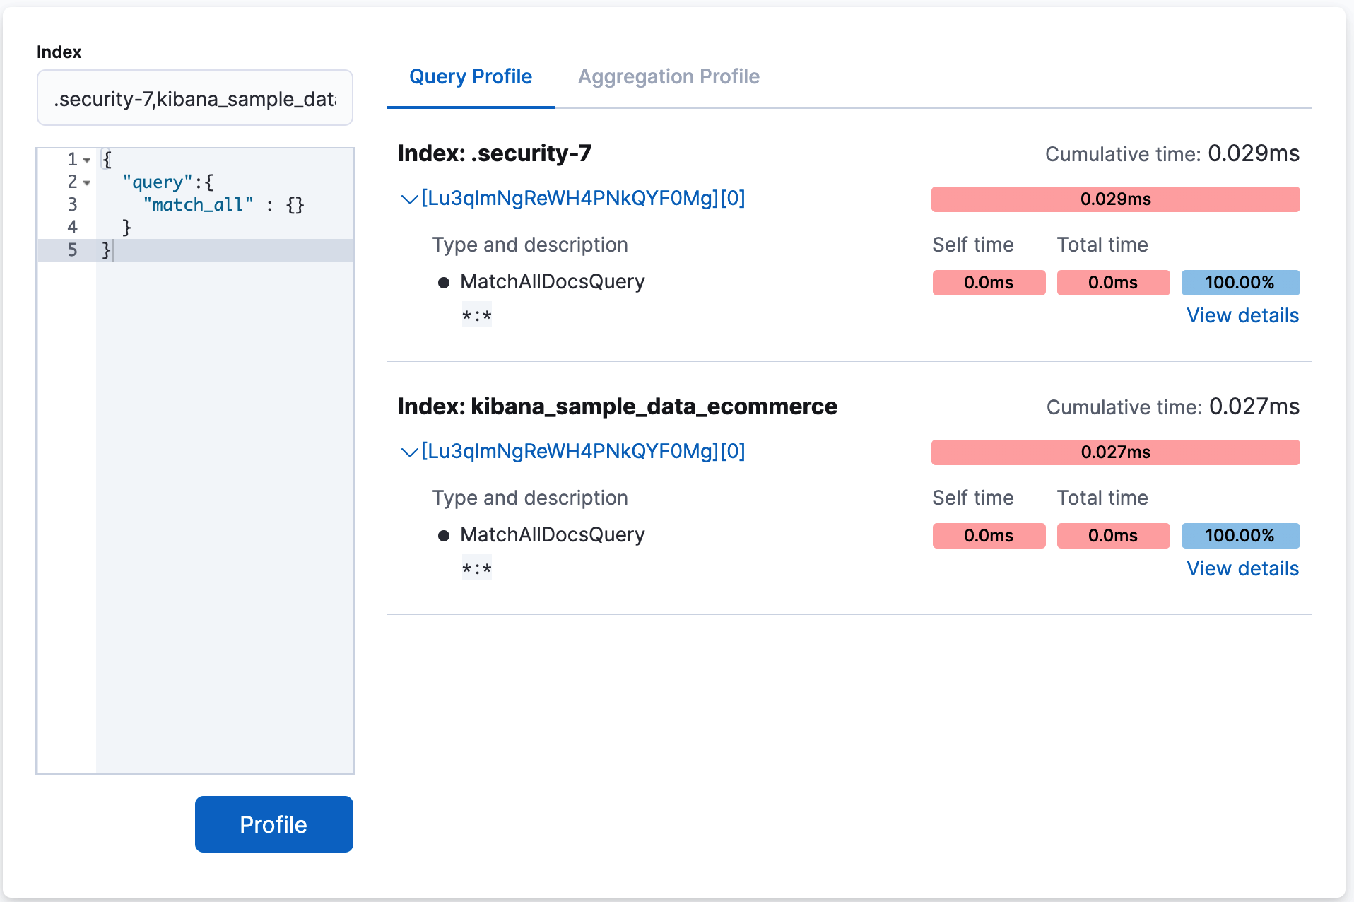
Task: Open View details under kibana_sample_data_ecommerce
Action: click(x=1242, y=568)
